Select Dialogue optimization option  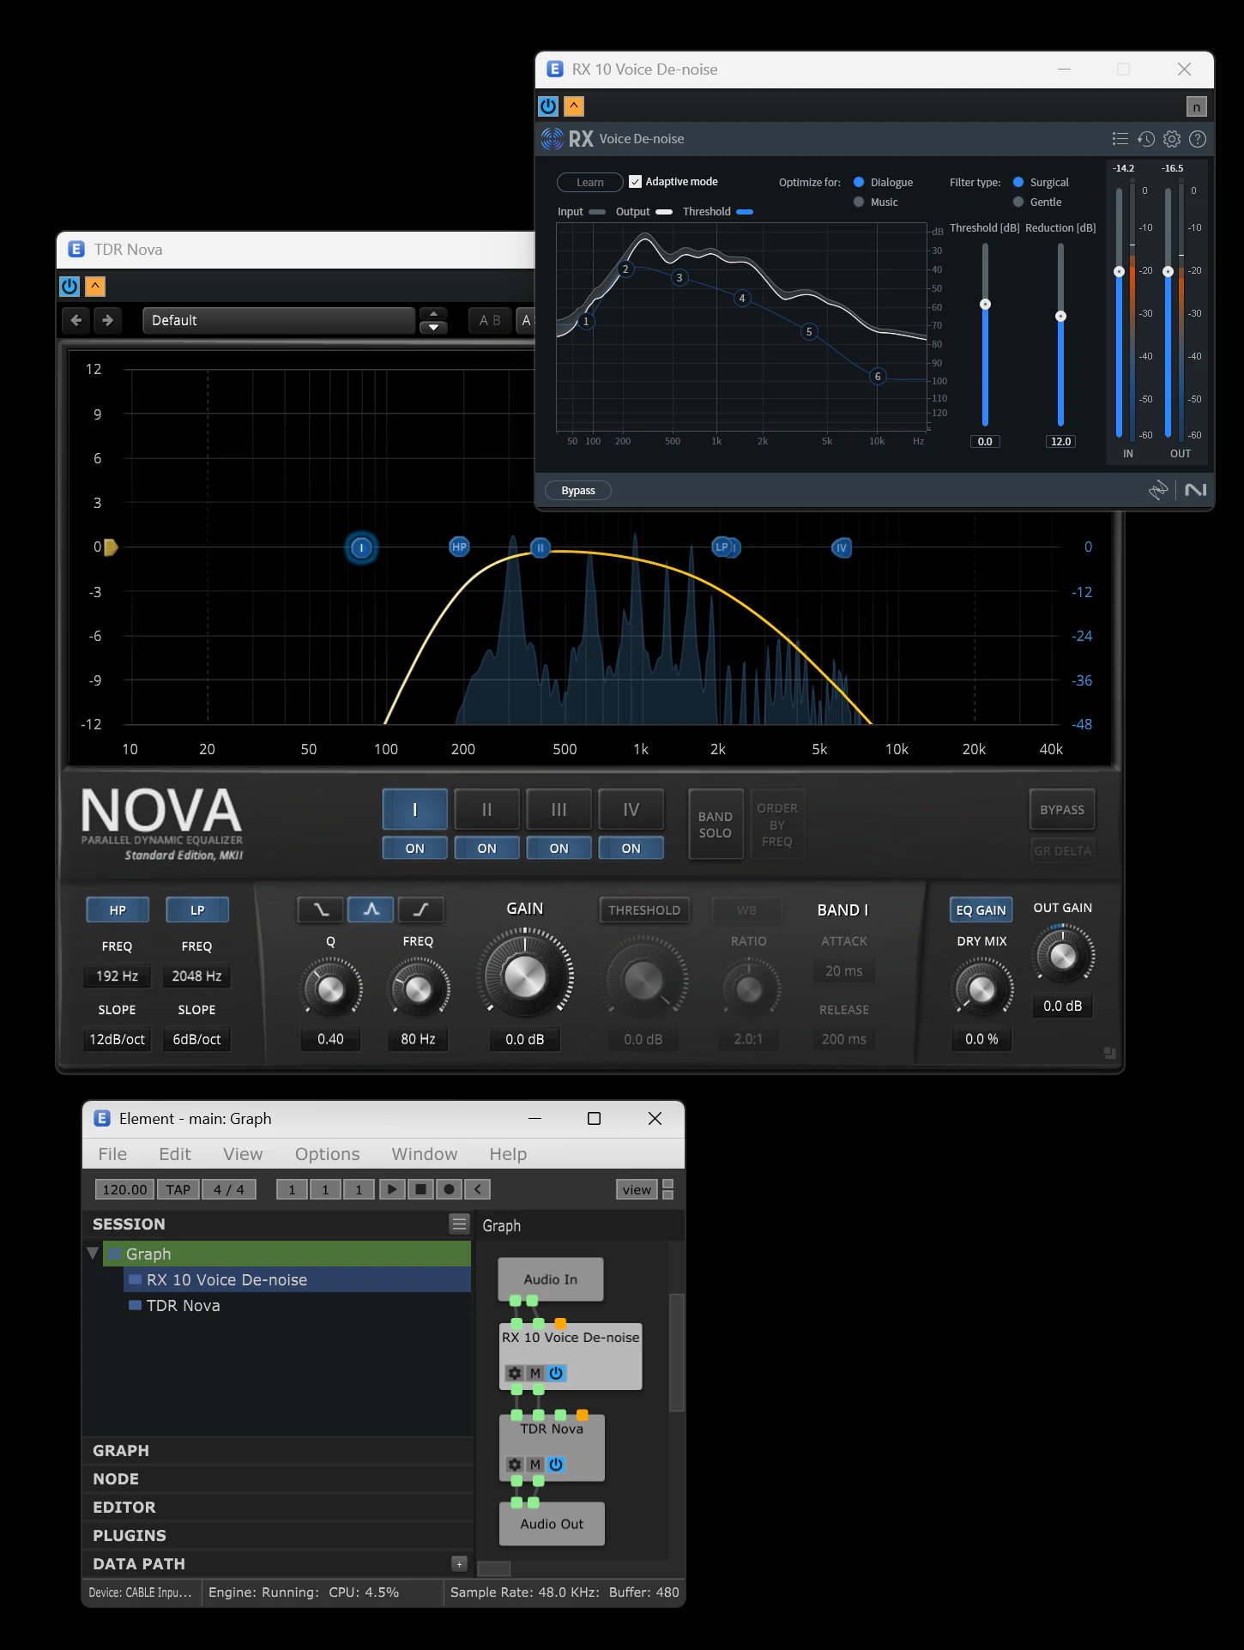click(859, 182)
